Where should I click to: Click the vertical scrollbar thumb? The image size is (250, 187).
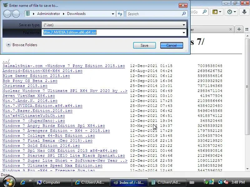247,86
